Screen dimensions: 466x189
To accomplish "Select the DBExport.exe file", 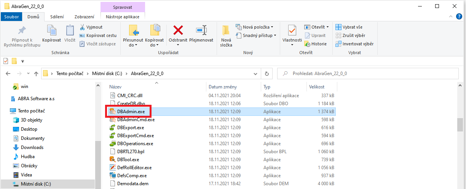I will [130, 128].
